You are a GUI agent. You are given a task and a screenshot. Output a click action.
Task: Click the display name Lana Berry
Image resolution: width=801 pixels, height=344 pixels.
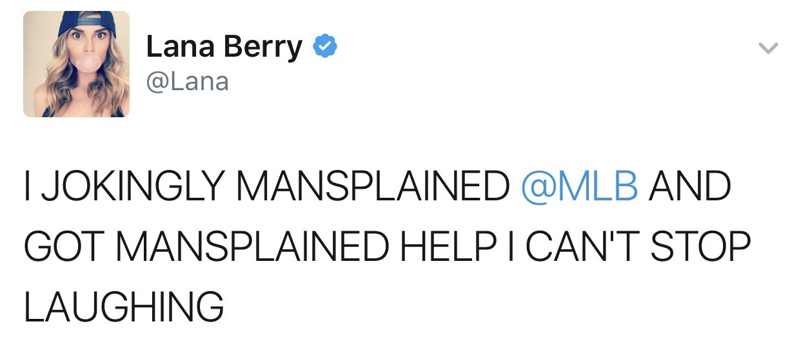tap(224, 48)
